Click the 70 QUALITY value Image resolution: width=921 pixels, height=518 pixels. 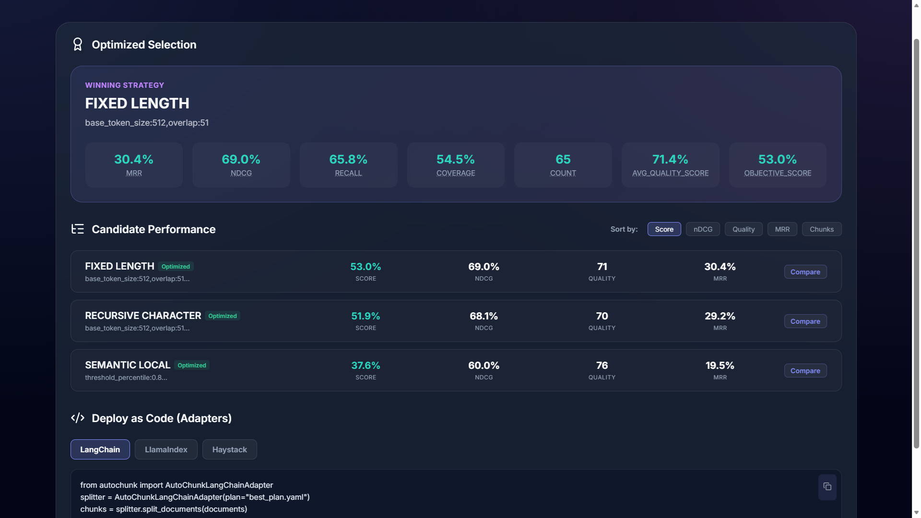click(x=602, y=316)
